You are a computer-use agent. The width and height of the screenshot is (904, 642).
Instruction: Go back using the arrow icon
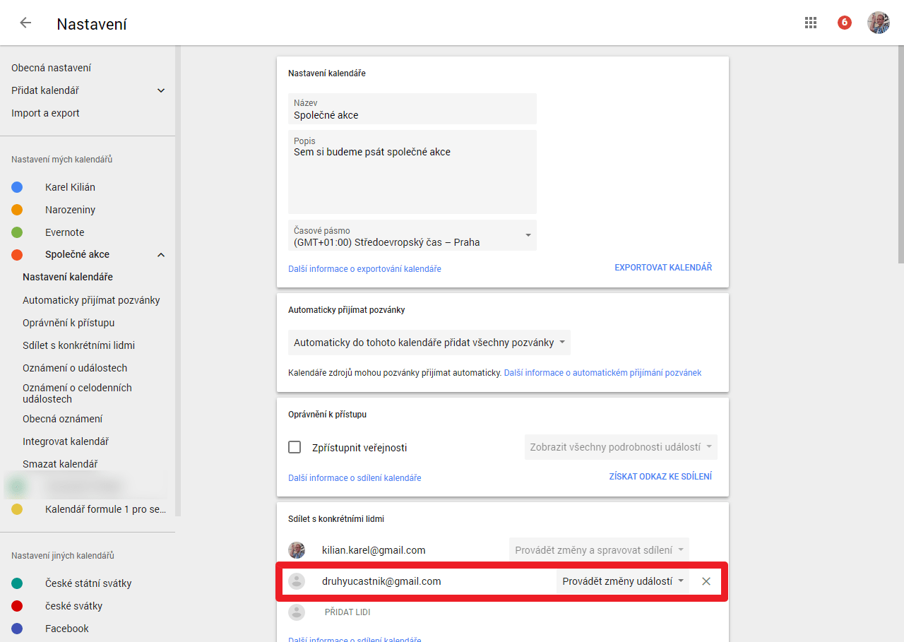[x=25, y=23]
